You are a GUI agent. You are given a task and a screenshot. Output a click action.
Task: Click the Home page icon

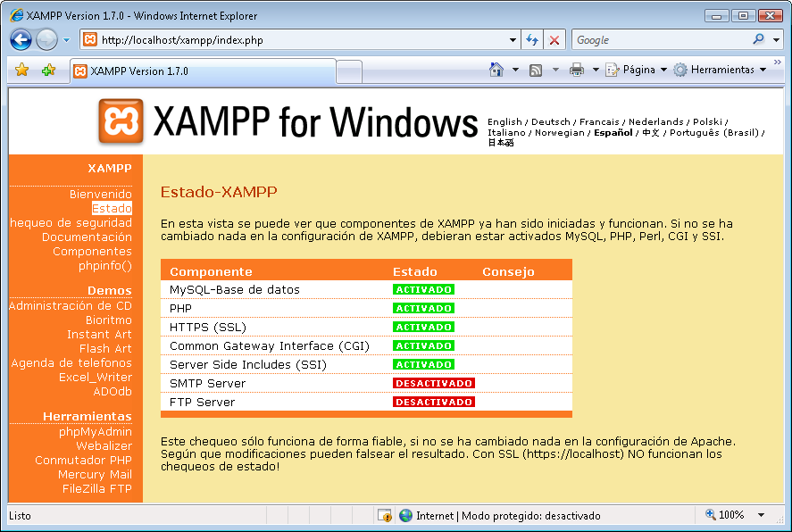(x=496, y=70)
